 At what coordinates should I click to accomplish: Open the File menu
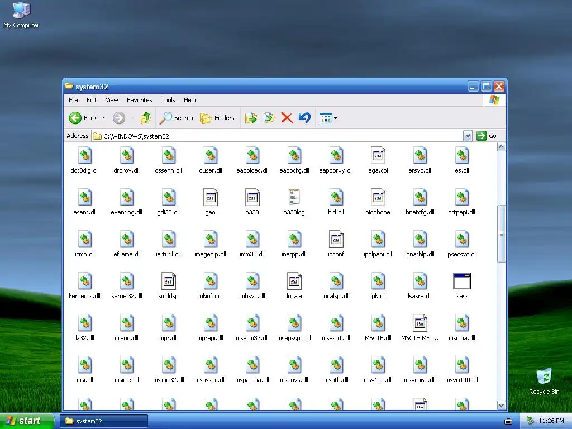pyautogui.click(x=73, y=100)
